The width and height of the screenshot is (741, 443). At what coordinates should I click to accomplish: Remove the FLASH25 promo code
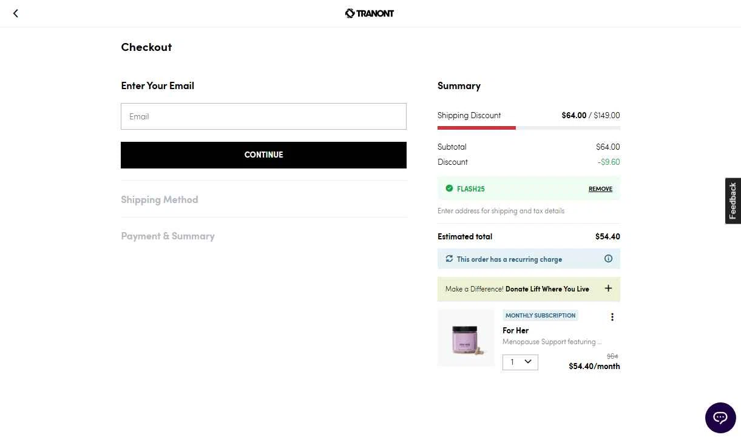pos(600,189)
